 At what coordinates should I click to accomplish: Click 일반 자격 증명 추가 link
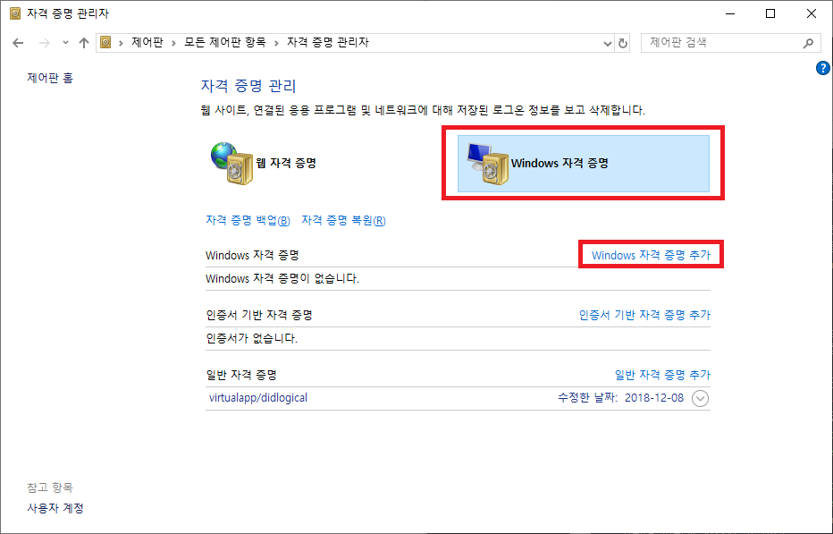point(662,375)
